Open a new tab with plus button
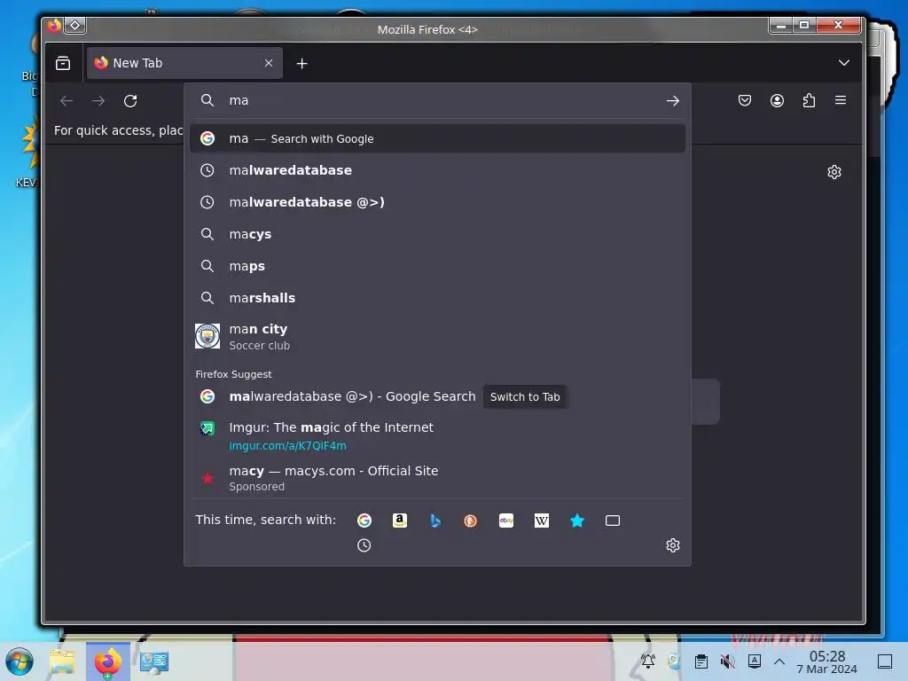 coord(301,64)
